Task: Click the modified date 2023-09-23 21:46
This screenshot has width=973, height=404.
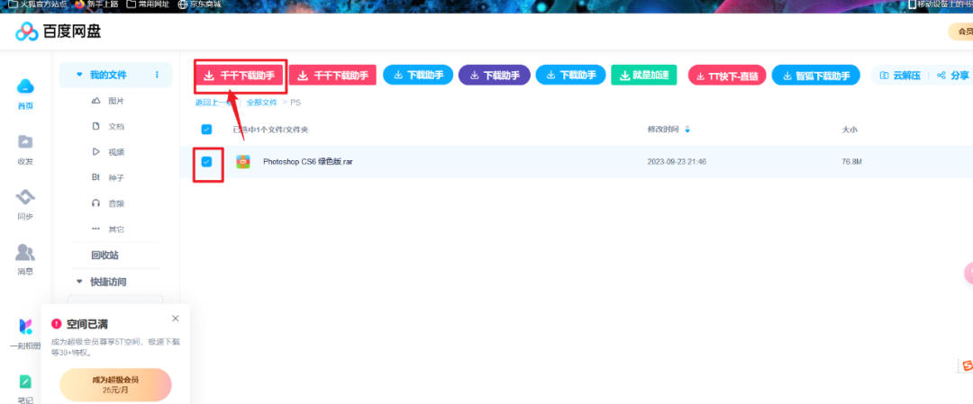Action: pyautogui.click(x=677, y=162)
